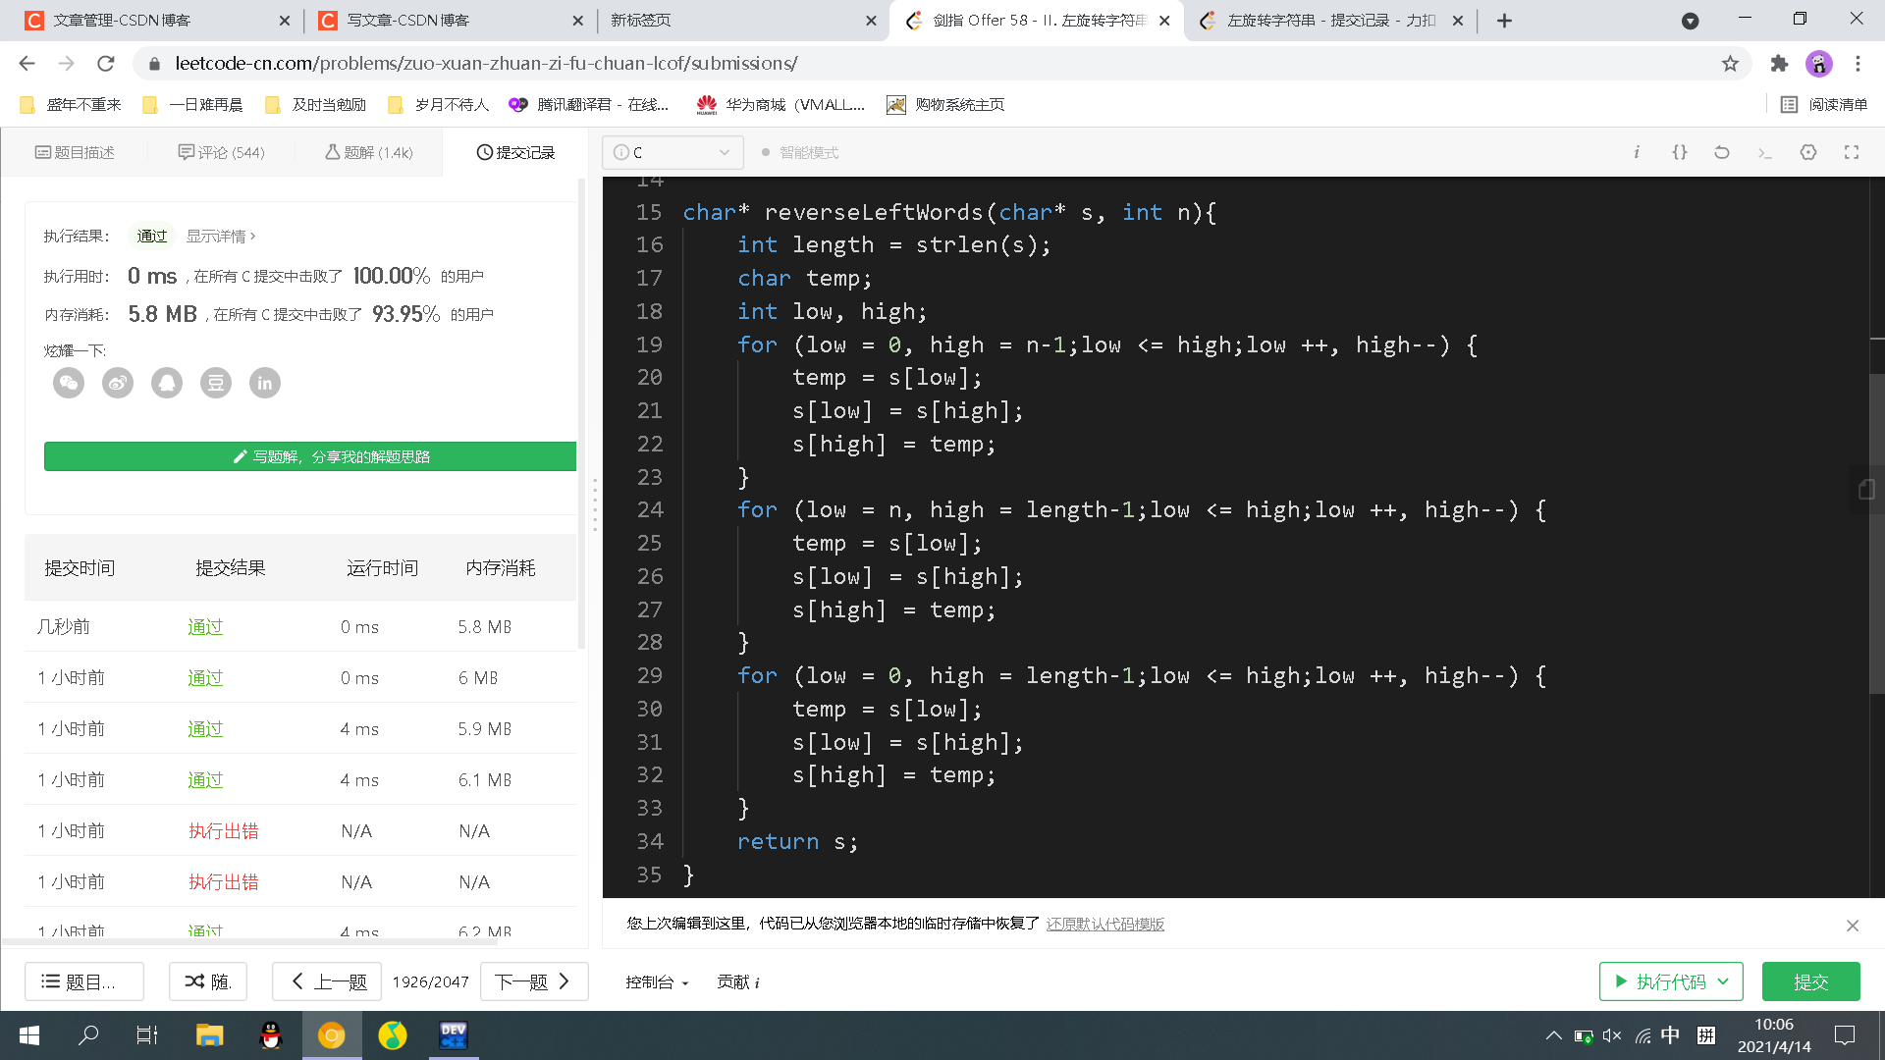This screenshot has width=1885, height=1060.
Task: Open the first 通过 submission row
Action: click(205, 627)
